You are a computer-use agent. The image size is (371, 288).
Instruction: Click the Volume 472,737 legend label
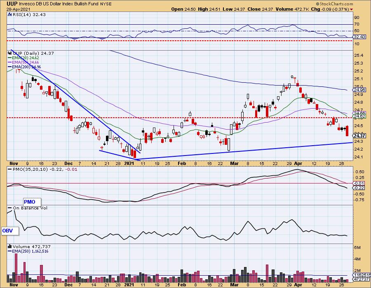pyautogui.click(x=32, y=246)
